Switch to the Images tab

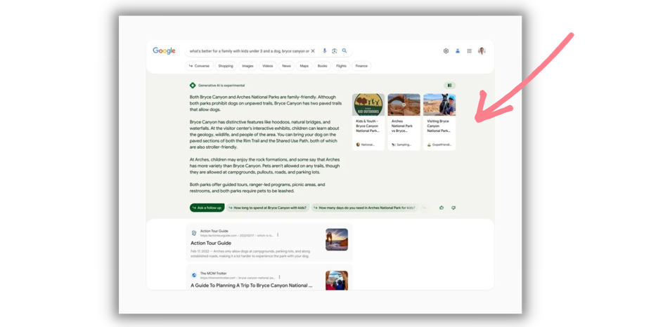coord(247,66)
